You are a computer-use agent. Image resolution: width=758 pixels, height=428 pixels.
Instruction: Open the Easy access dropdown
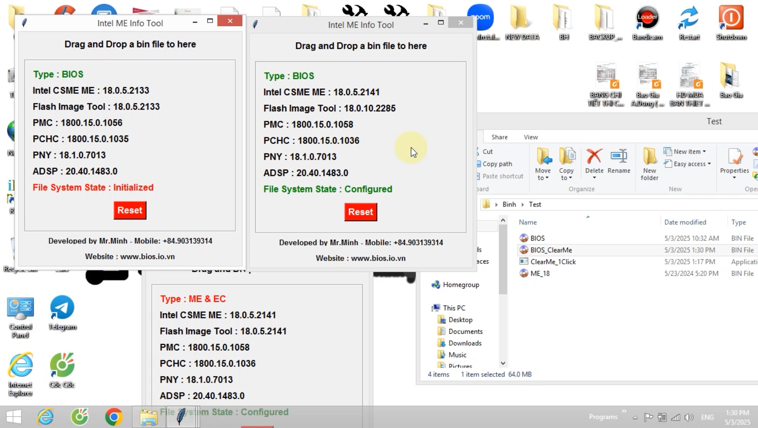687,164
